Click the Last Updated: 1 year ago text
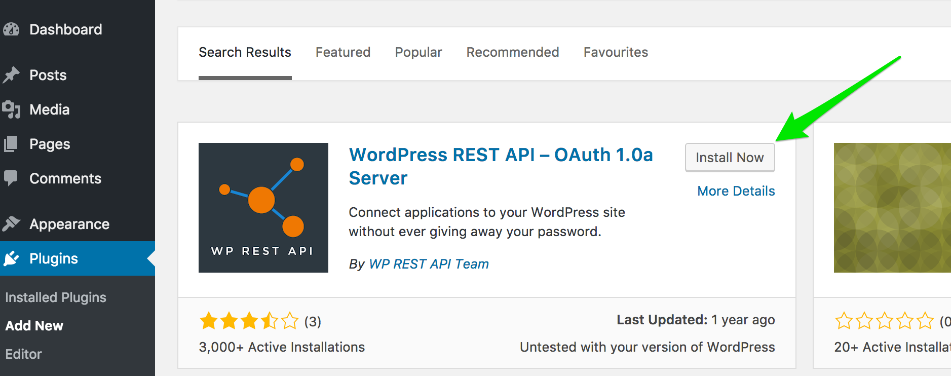Screen dimensions: 951x376 click(696, 320)
